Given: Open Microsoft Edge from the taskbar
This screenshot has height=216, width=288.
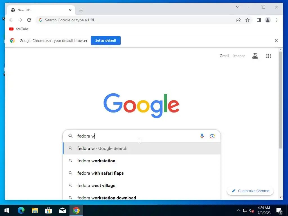Looking at the screenshot, I should click(21, 210).
